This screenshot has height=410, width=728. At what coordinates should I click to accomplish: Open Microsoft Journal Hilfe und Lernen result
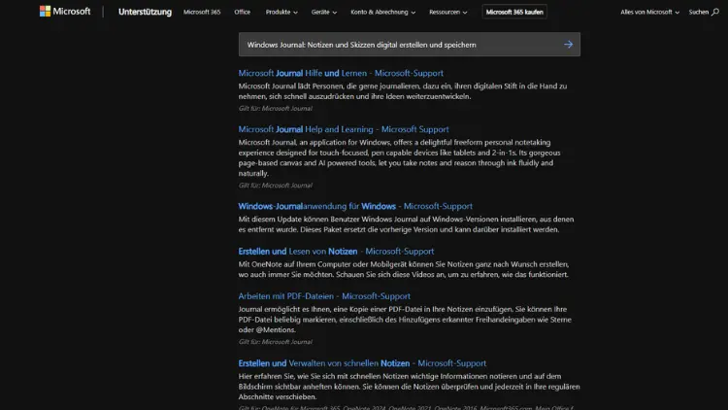coord(341,73)
